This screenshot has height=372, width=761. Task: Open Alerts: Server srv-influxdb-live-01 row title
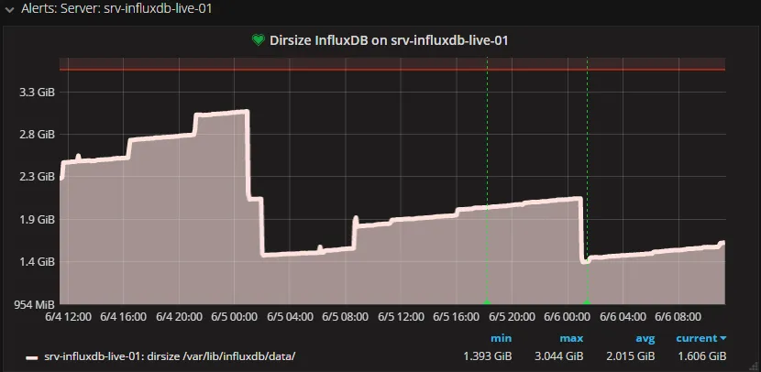pyautogui.click(x=116, y=9)
